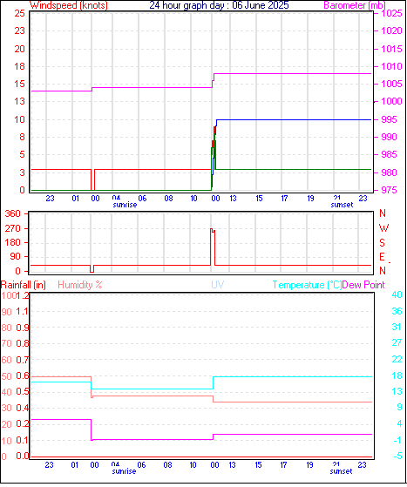Click the magenta "Dew Point" legend label
Screen dimensions: 407x487
pos(363,285)
